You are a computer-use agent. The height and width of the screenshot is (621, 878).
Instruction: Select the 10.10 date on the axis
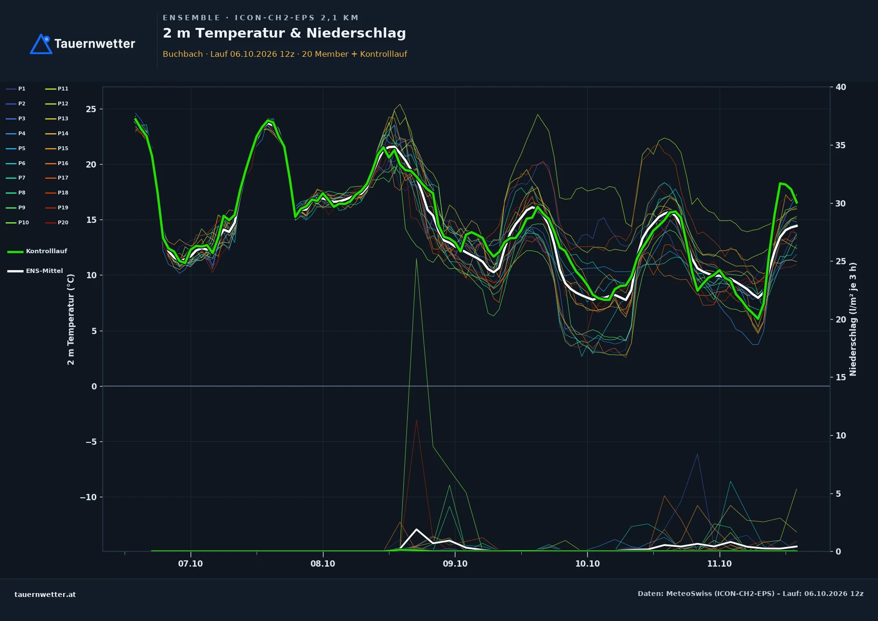(x=588, y=564)
